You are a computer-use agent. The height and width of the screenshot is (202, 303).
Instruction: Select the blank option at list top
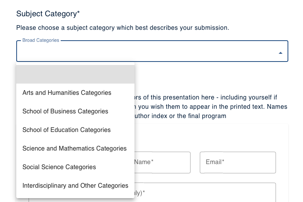coord(75,74)
